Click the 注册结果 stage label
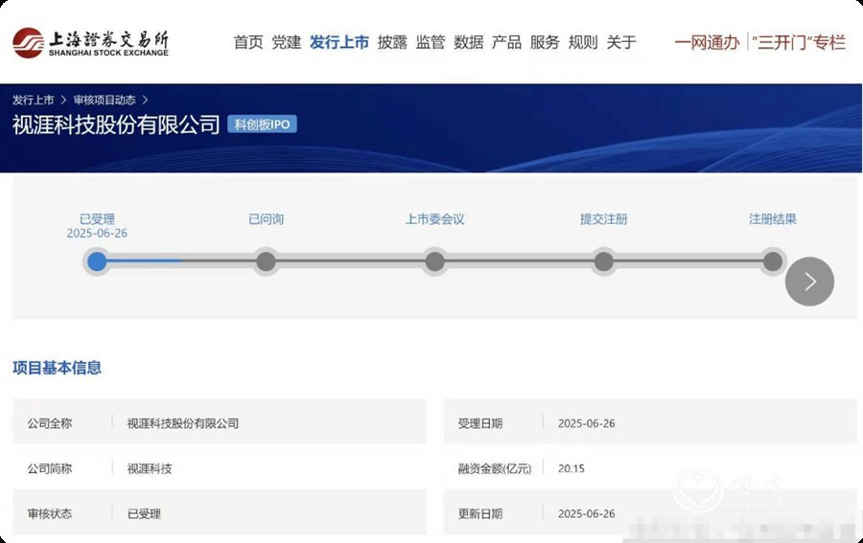This screenshot has width=863, height=543. point(773,219)
